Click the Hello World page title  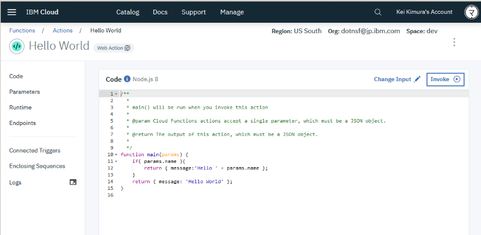59,46
